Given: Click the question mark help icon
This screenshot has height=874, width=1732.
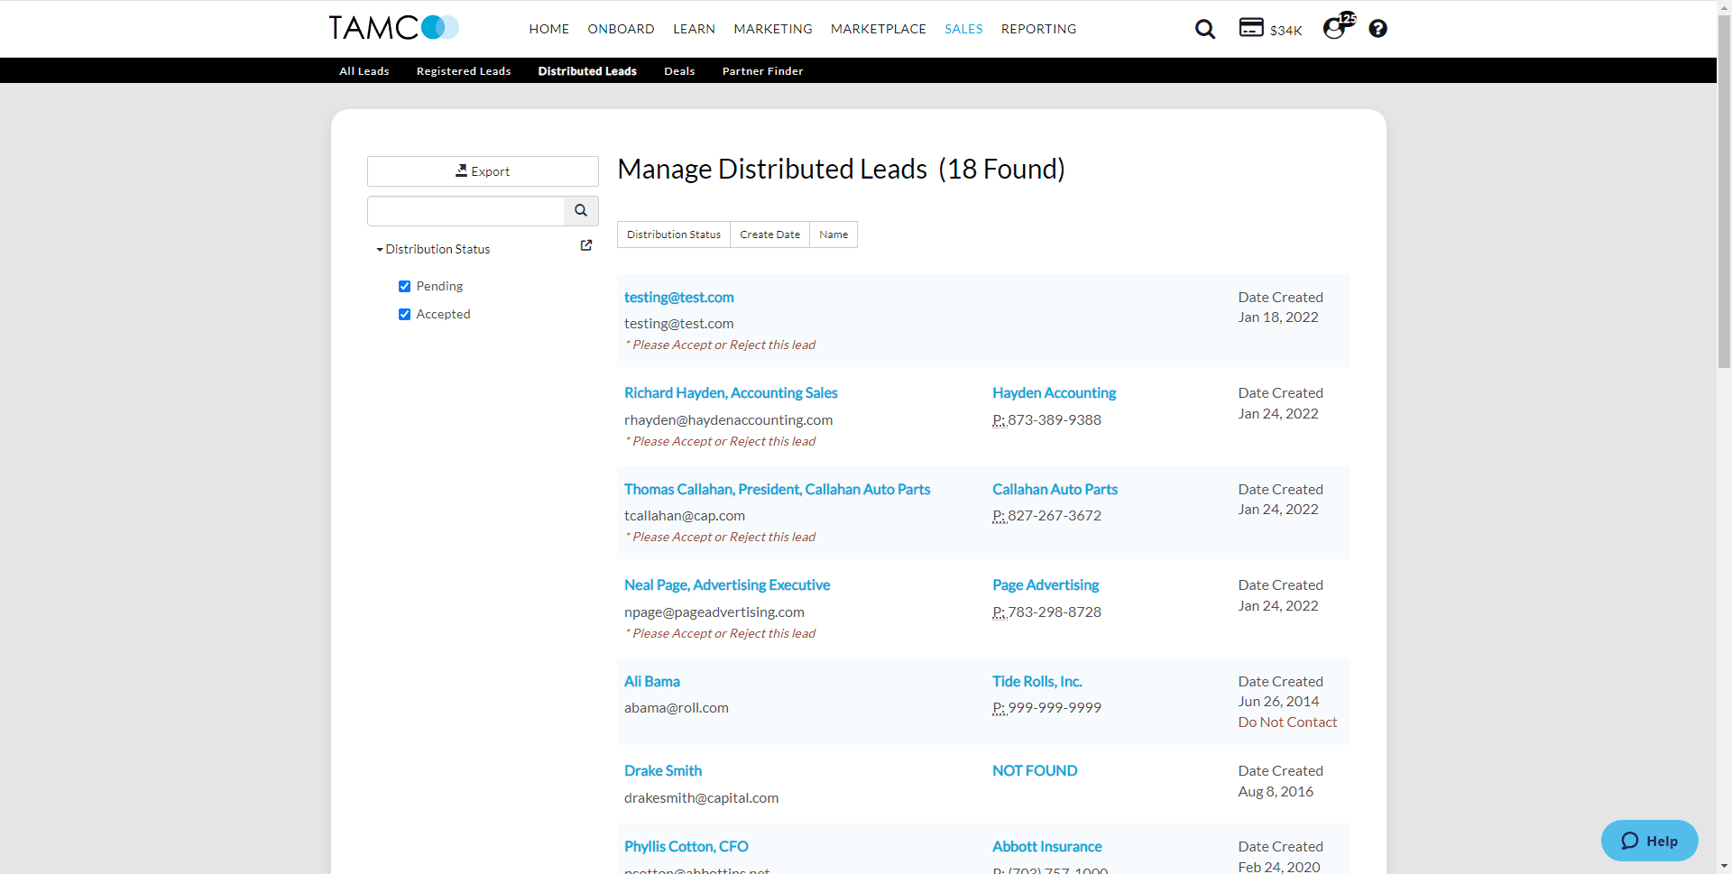Looking at the screenshot, I should point(1377,29).
